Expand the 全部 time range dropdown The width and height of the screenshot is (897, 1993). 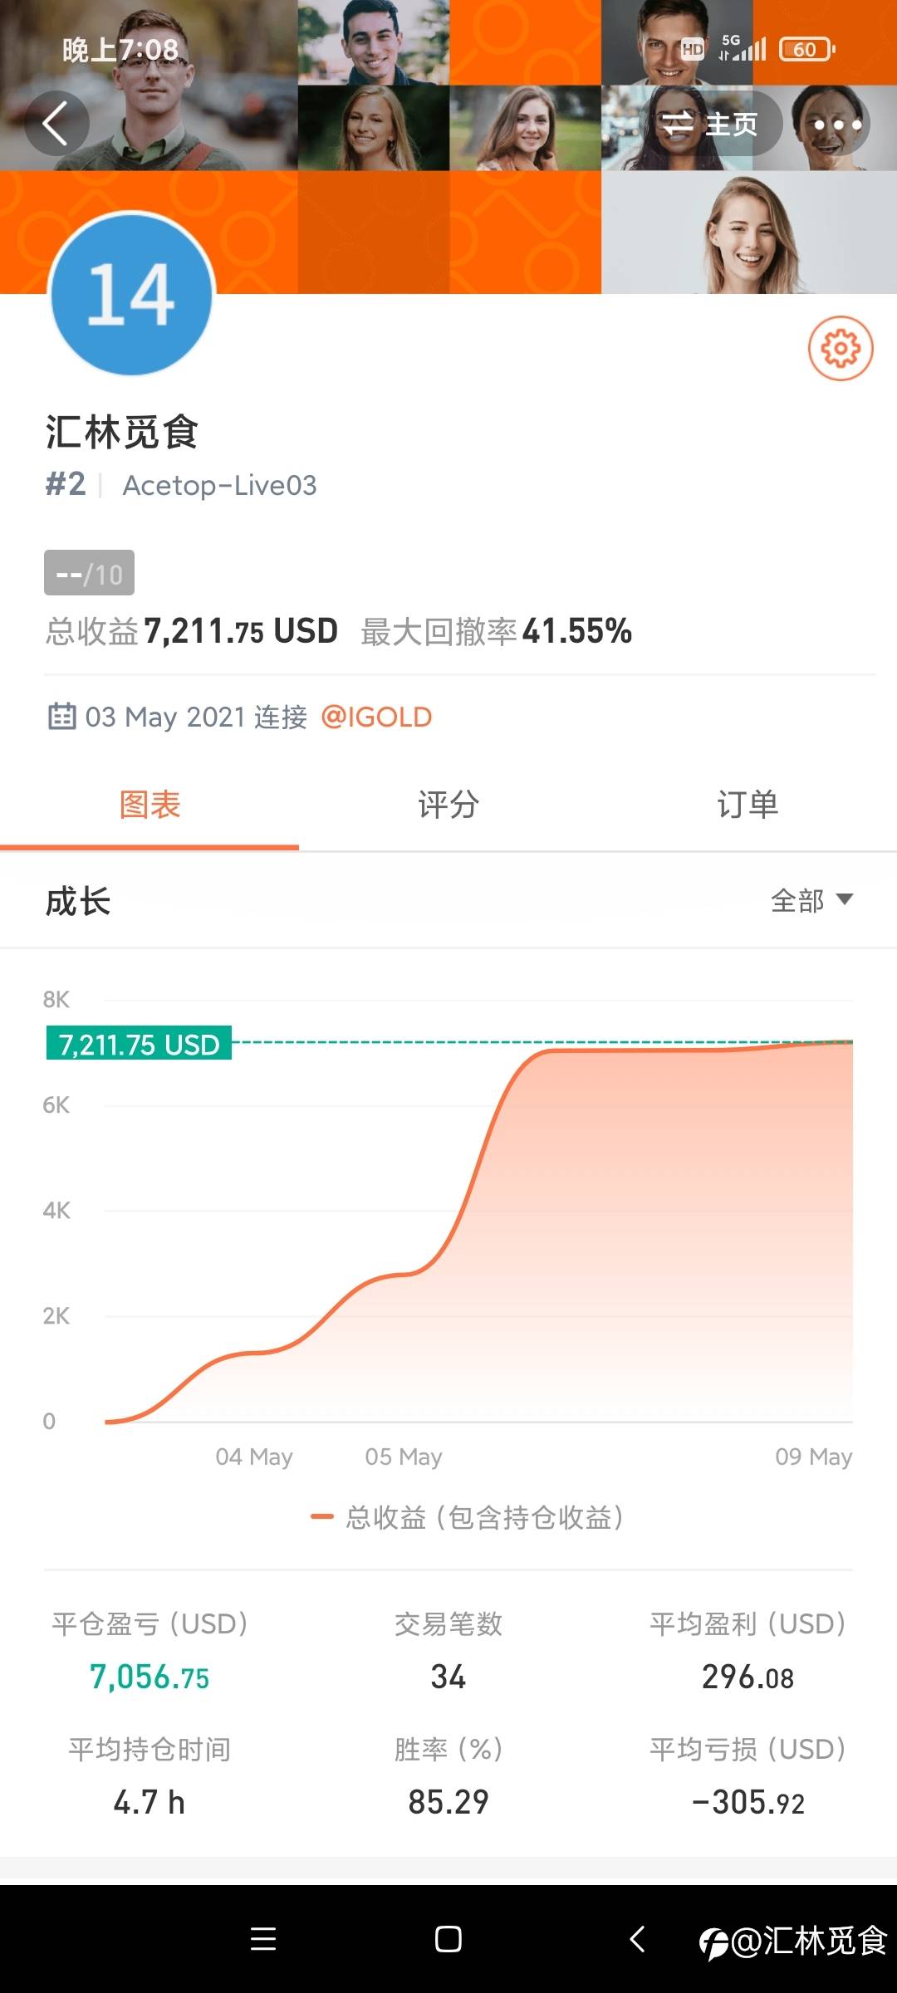[x=811, y=900]
